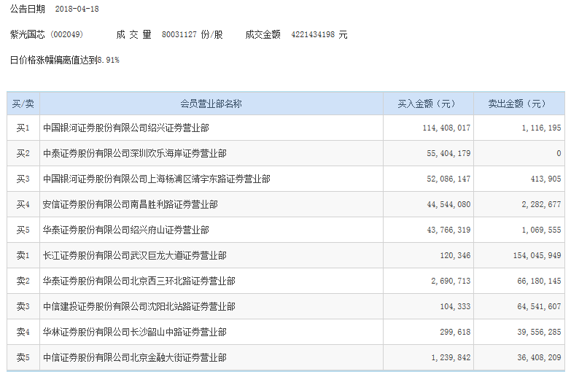Click the volume value 80031127
This screenshot has width=571, height=377.
179,34
